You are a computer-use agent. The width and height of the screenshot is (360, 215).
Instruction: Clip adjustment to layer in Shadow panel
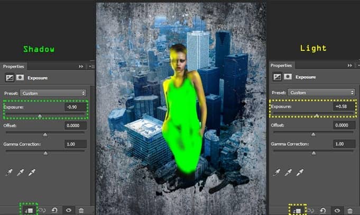click(x=29, y=210)
